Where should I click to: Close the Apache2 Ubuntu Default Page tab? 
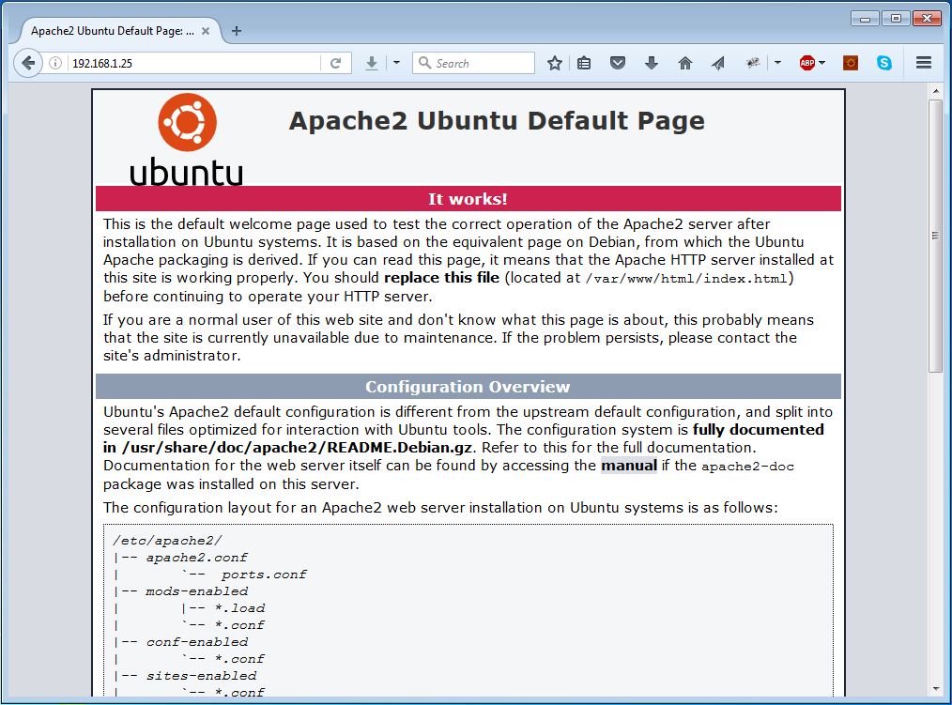click(206, 31)
